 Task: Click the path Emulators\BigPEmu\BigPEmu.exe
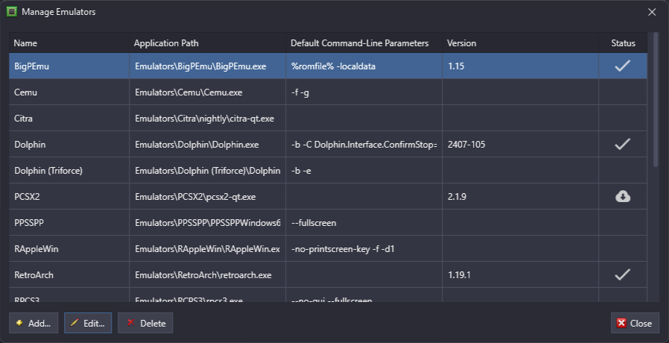[x=200, y=66]
